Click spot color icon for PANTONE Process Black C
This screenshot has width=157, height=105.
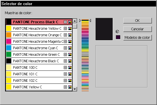[66, 22]
